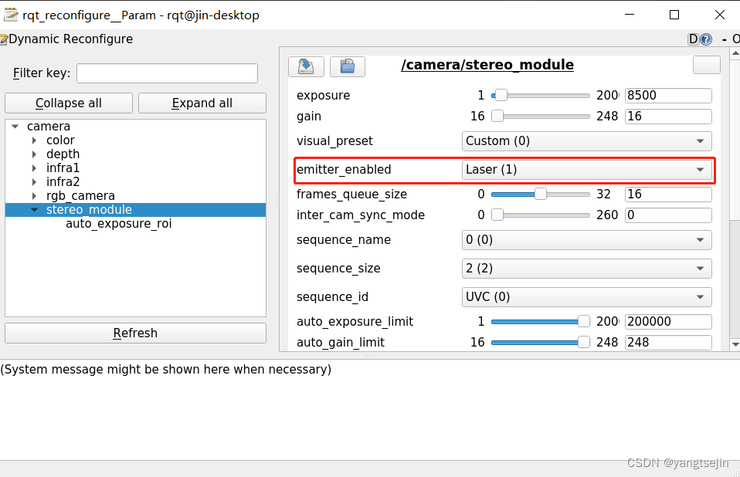This screenshot has width=740, height=477.
Task: Click the visual_preset label
Action: click(334, 141)
